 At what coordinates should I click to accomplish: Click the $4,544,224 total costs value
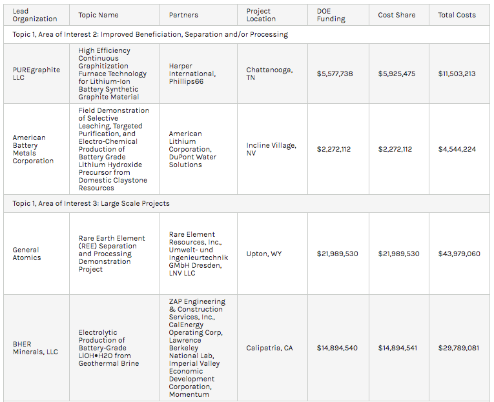457,149
